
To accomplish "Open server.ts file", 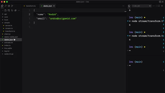I will (9, 25).
